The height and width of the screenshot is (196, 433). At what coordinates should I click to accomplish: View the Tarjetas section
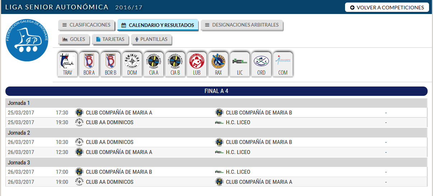[110, 39]
